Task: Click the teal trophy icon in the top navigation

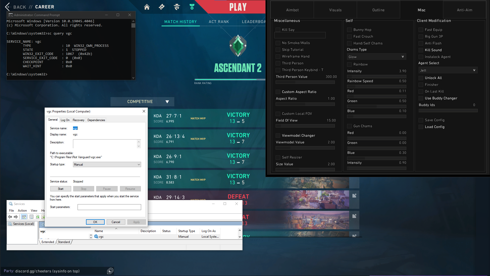Action: (x=192, y=7)
